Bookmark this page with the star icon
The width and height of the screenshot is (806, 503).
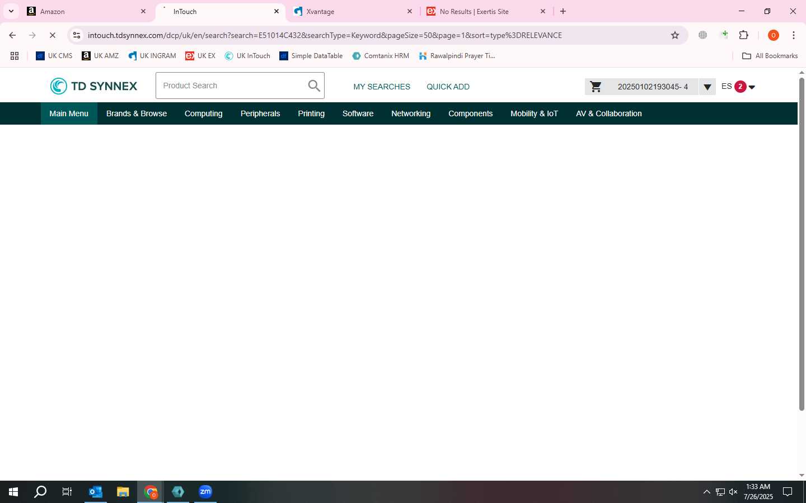675,35
